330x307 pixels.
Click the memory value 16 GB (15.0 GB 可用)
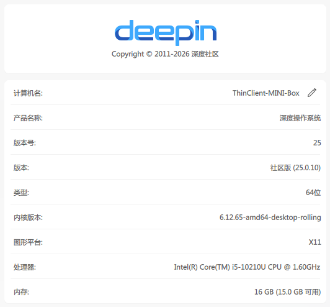[x=287, y=292]
